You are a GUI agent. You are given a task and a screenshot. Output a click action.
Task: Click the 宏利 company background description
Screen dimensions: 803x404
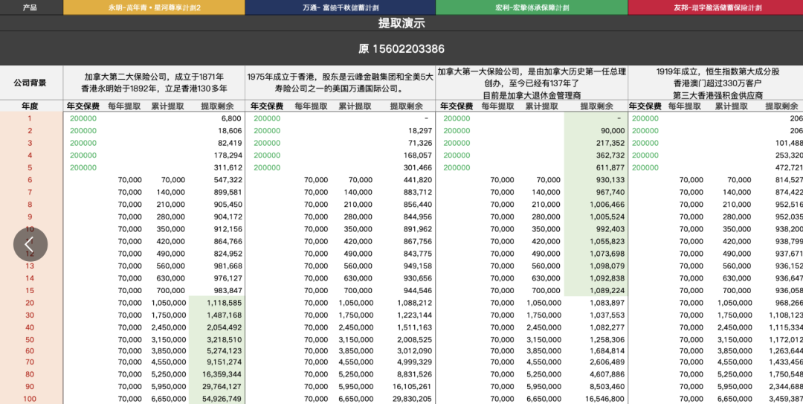pos(531,83)
